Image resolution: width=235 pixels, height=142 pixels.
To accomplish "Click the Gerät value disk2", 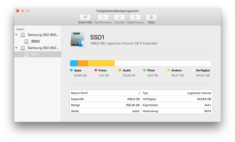I will [136, 111].
